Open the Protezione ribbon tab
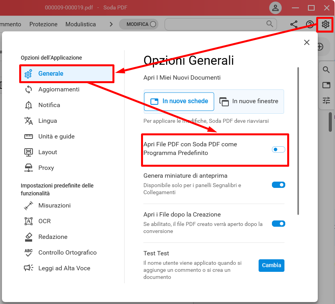Viewport: 335px width, 304px height. [x=43, y=24]
